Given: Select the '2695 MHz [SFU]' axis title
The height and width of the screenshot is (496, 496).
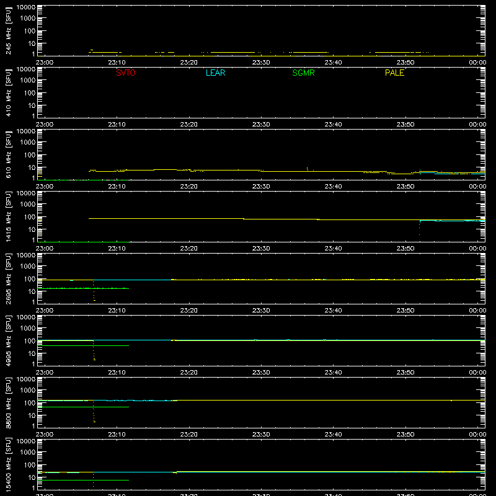Looking at the screenshot, I should pyautogui.click(x=8, y=278).
